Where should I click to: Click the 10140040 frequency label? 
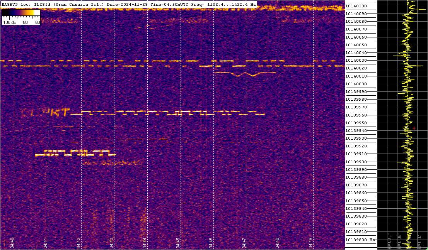[356, 52]
